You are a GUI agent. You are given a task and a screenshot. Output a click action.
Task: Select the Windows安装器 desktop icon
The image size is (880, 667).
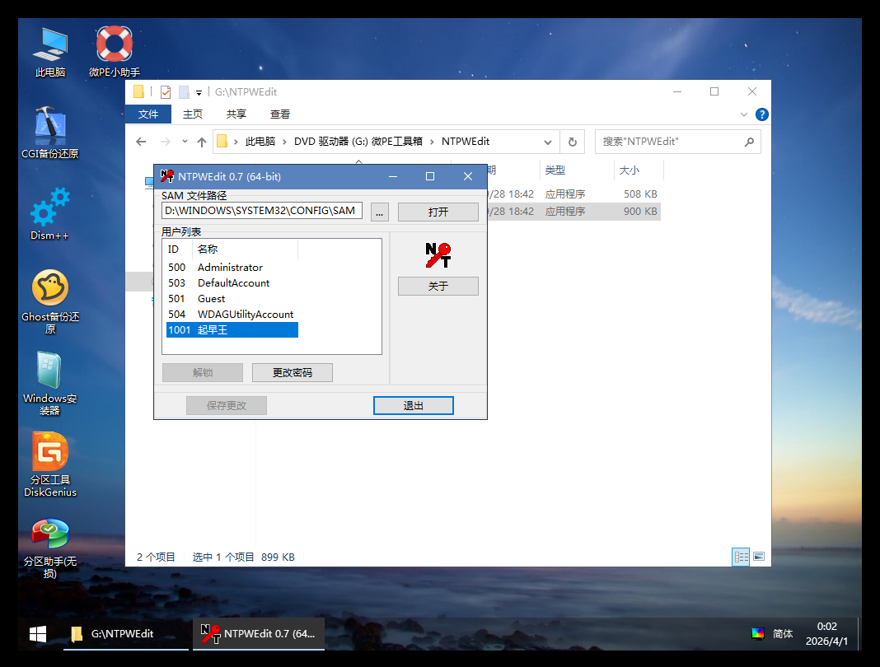pos(50,383)
